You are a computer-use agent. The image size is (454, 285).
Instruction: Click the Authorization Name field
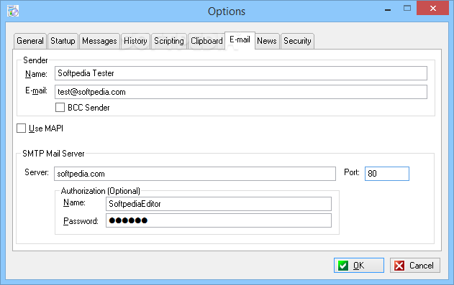[219, 204]
